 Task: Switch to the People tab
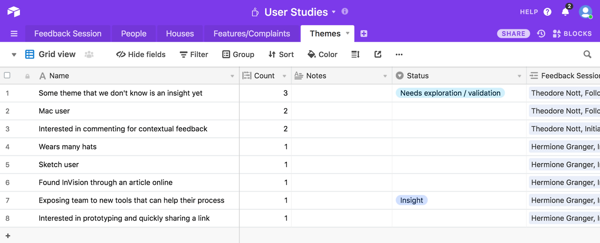[134, 34]
